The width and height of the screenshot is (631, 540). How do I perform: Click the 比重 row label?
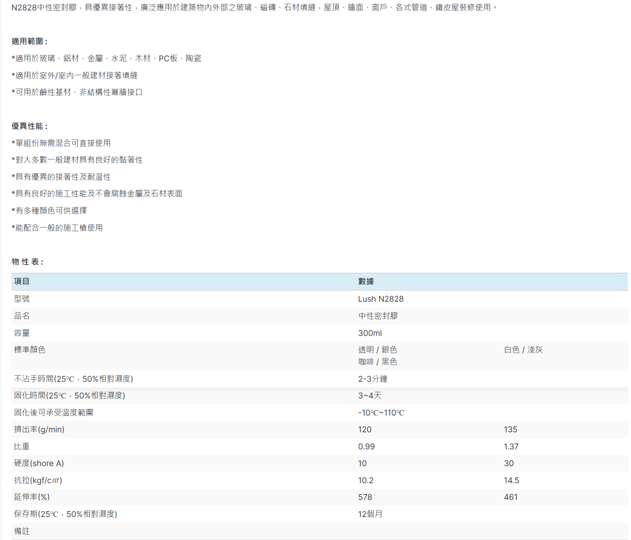22,446
